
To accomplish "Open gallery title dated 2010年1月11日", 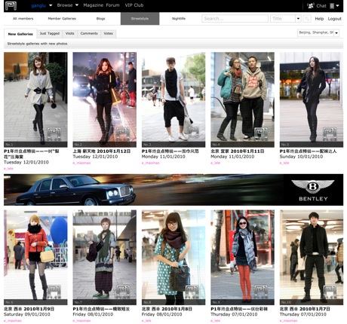I will pos(238,151).
